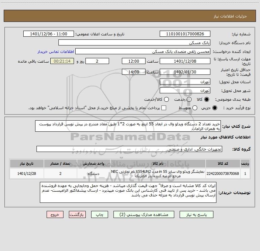Viewport: 260px width, 251px height.
Task: Click the توضیحات خریدار notes text area
Action: tap(128, 193)
